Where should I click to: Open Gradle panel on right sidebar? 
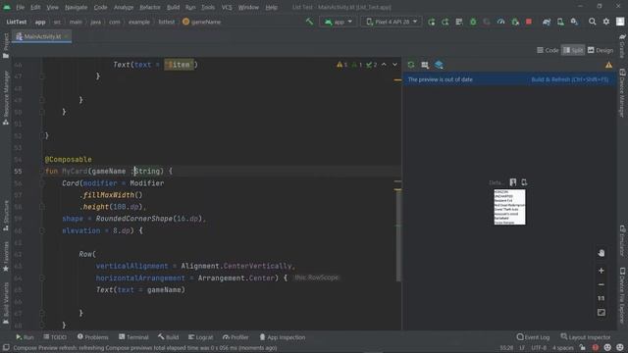[x=622, y=45]
